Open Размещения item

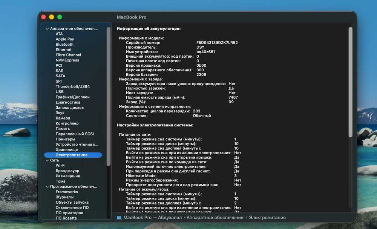[67, 176]
